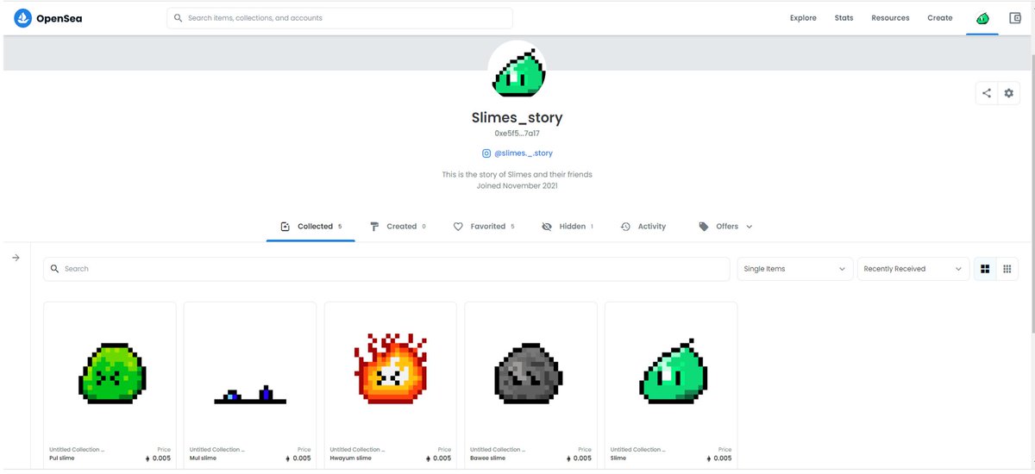Click the Resources menu item

pyautogui.click(x=890, y=18)
